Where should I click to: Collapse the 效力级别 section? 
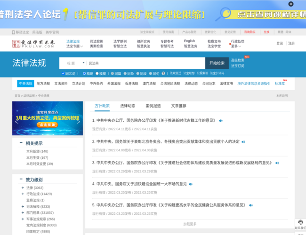point(21,180)
